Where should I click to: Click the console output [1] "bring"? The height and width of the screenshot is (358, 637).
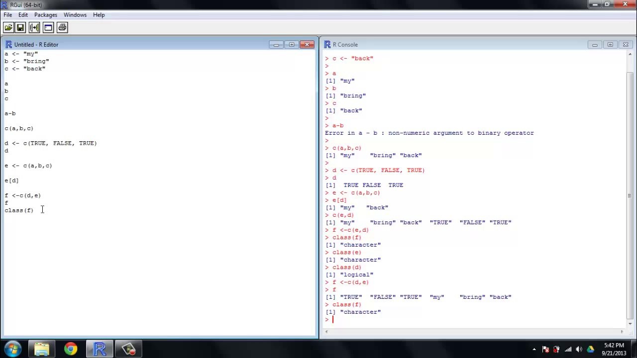click(346, 95)
